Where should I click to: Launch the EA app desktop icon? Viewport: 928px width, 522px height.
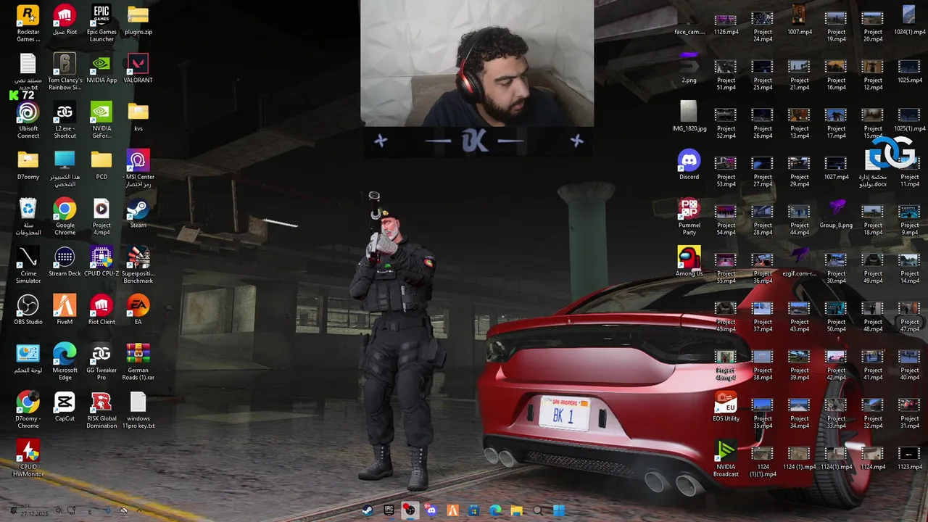point(138,310)
